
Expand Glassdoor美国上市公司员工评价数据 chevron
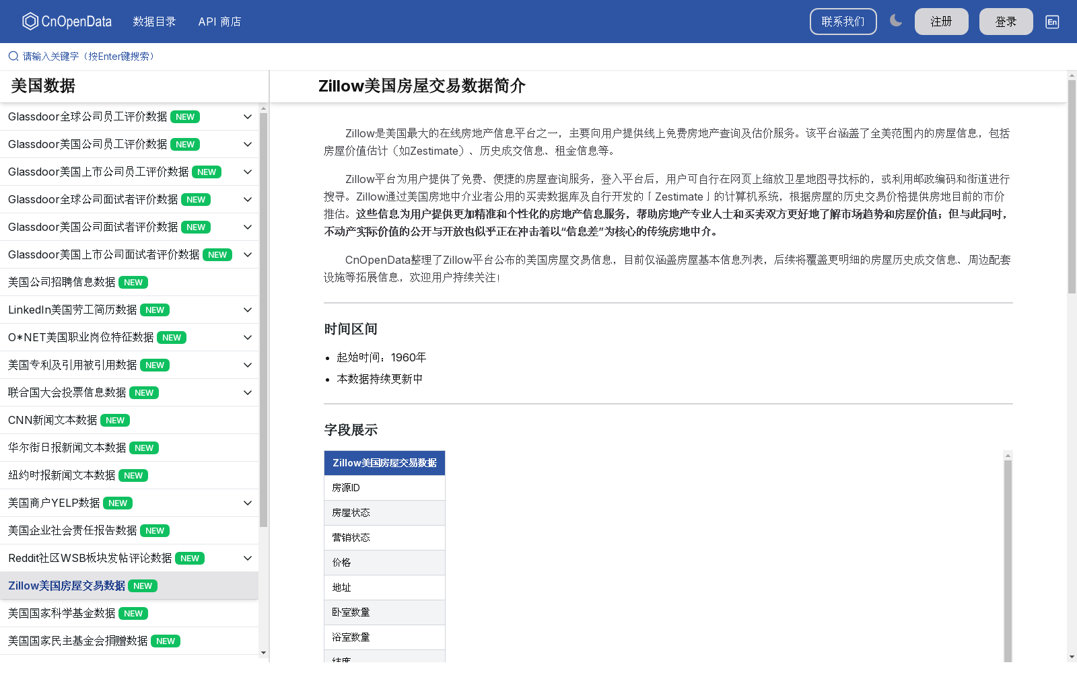point(248,172)
